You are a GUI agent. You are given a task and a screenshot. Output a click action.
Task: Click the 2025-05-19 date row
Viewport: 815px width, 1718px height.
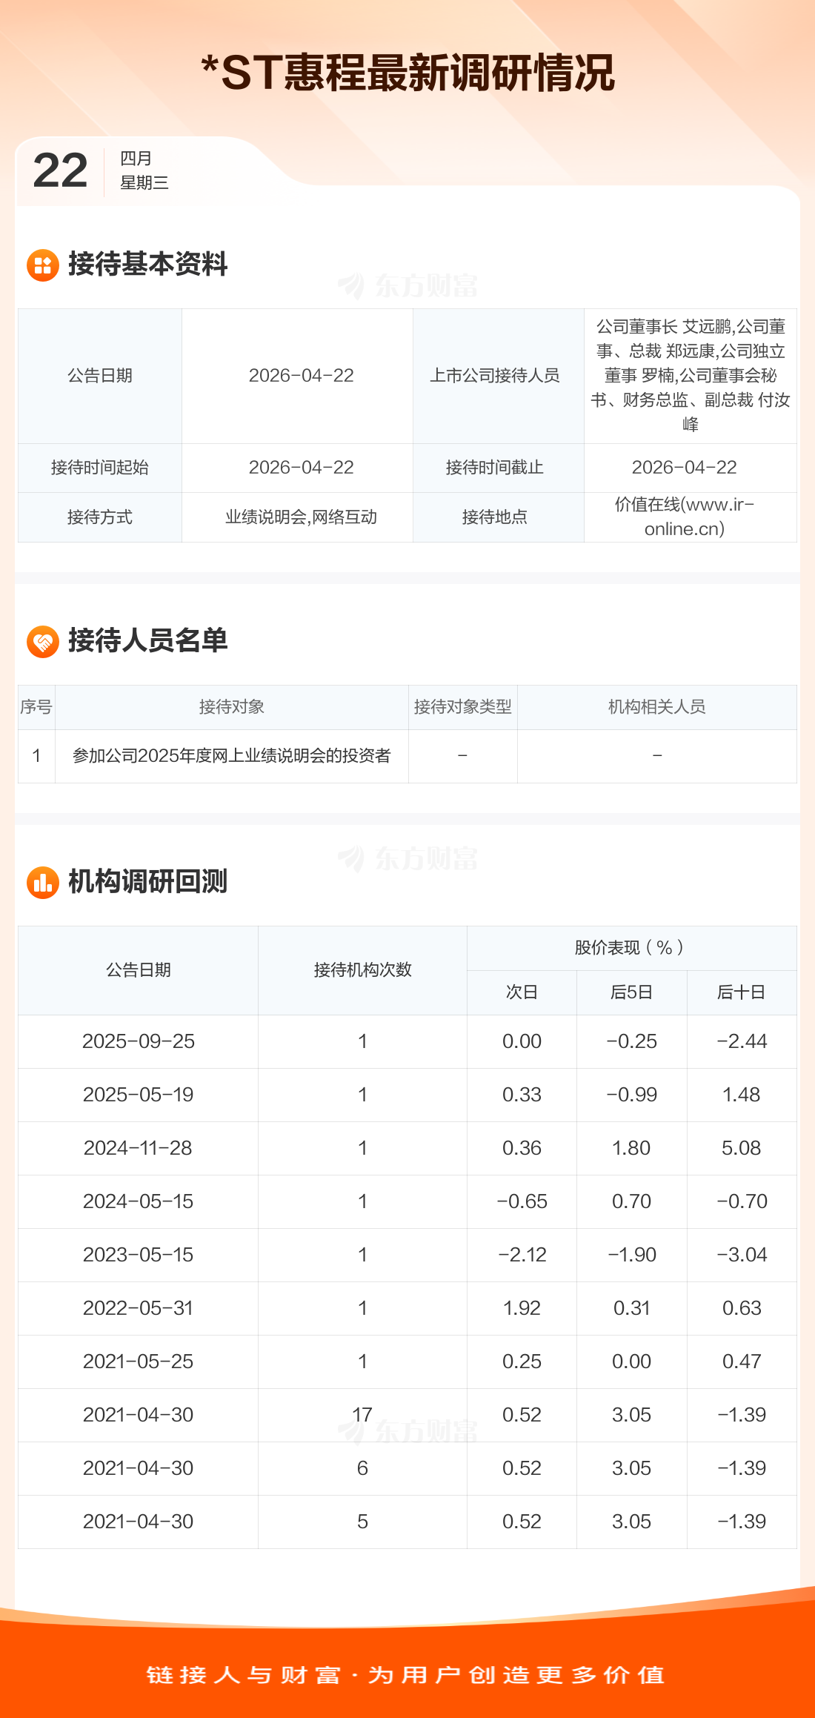point(408,1095)
